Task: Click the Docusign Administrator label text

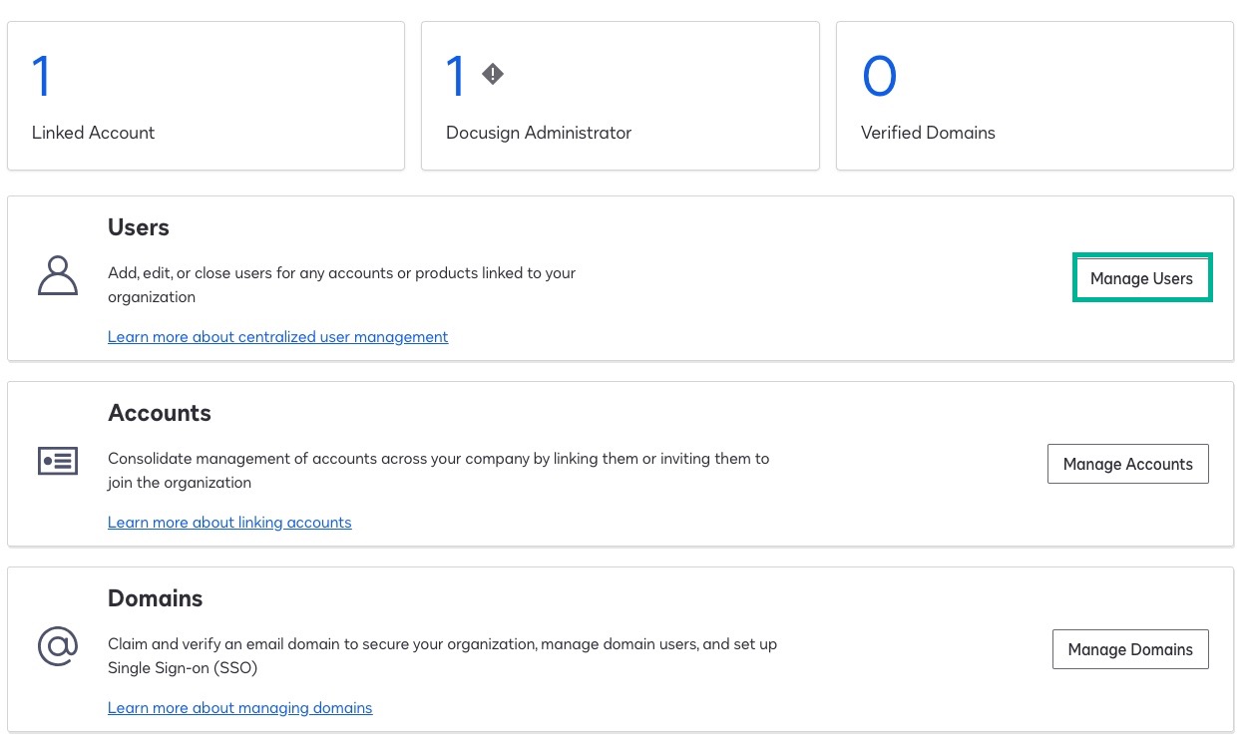Action: (539, 133)
